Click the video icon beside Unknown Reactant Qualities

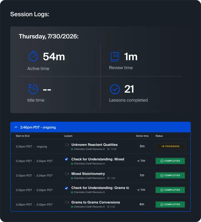pyautogui.click(x=67, y=145)
